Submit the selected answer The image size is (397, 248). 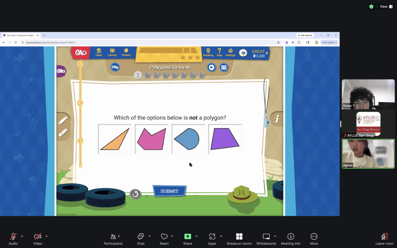[x=169, y=191]
